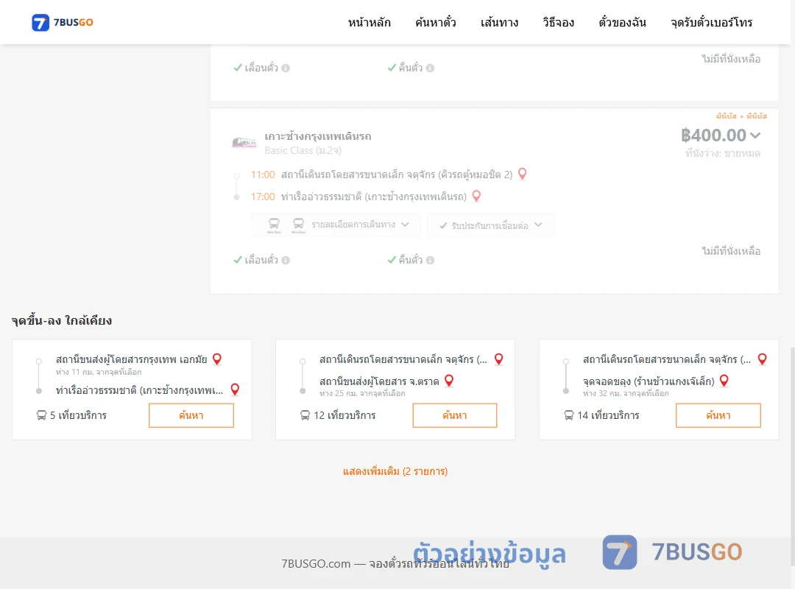
Task: Open จุดรับตั๋วเบอร์โทร navigation item
Action: click(x=711, y=22)
